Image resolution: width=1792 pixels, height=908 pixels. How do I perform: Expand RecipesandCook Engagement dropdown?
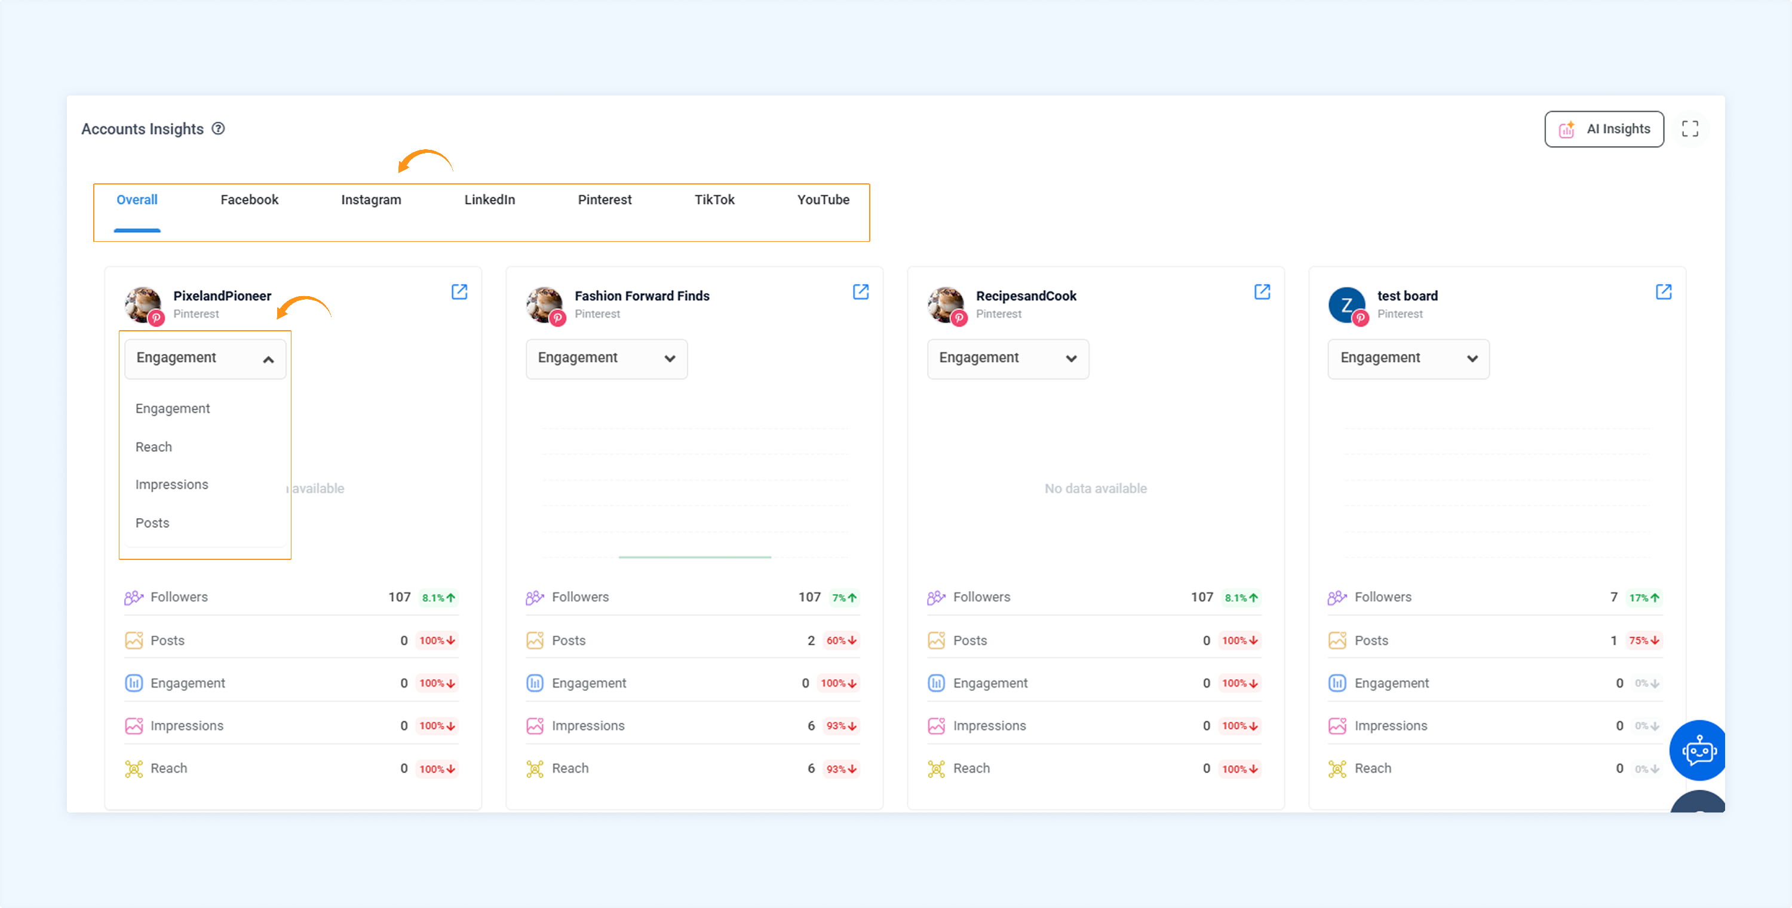pos(1007,359)
